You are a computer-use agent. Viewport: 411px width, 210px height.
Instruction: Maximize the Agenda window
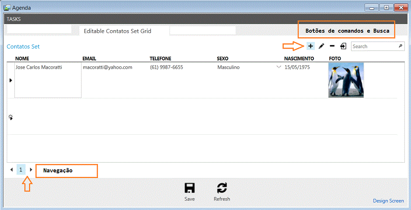click(386, 7)
